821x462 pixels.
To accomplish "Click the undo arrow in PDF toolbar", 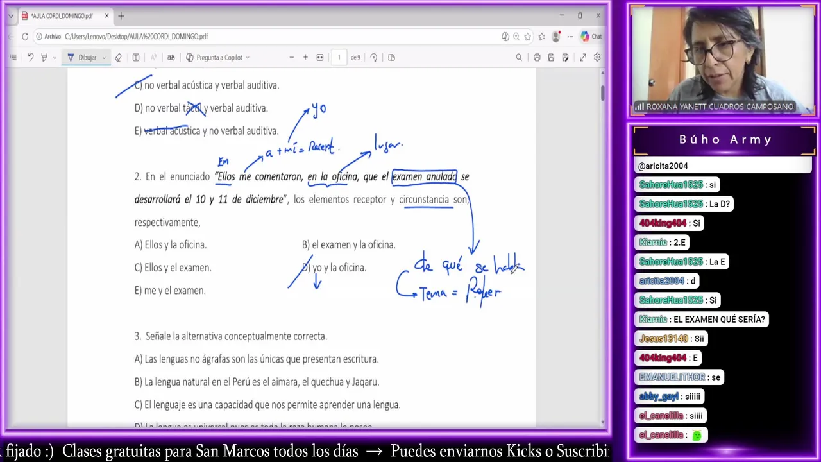I will click(x=30, y=58).
